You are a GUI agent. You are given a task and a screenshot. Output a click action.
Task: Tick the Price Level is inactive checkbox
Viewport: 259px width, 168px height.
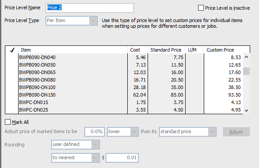coord(201,8)
